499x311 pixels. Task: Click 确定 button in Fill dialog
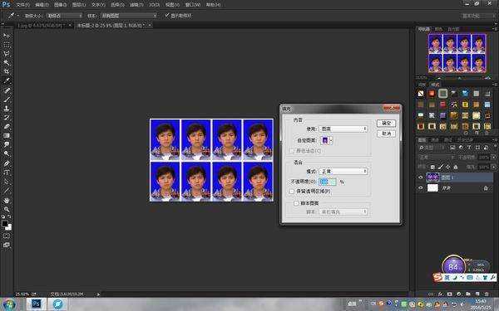(387, 123)
